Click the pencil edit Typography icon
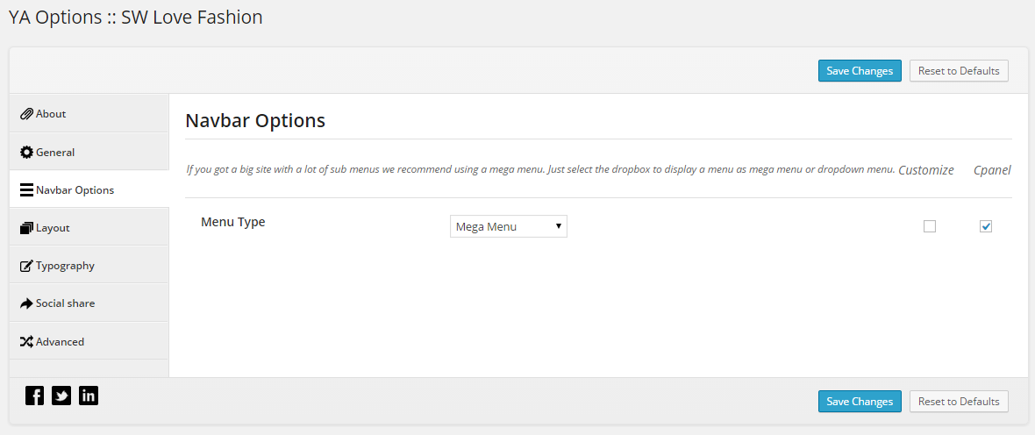 coord(26,266)
